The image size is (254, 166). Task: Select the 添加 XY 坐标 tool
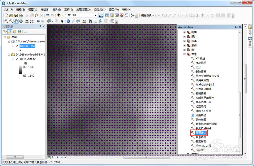tap(203, 111)
